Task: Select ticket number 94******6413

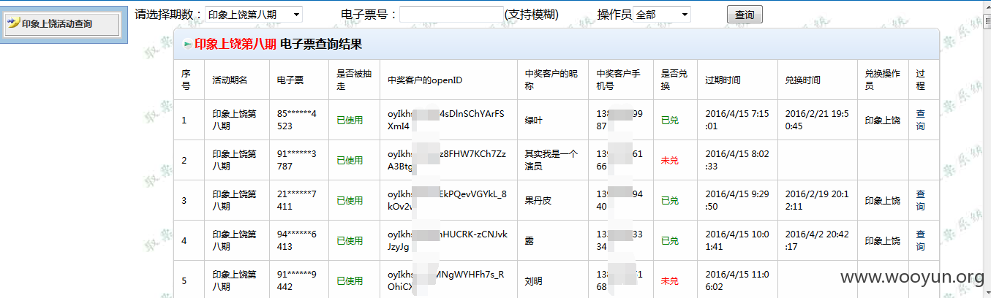Action: pyautogui.click(x=297, y=240)
